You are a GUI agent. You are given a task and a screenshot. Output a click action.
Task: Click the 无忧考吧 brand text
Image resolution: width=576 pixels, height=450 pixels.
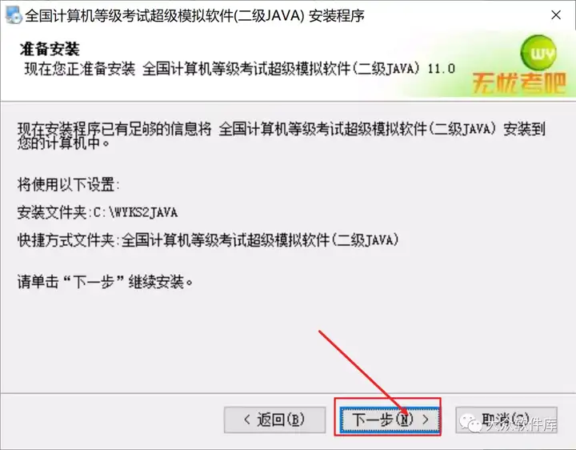click(518, 83)
